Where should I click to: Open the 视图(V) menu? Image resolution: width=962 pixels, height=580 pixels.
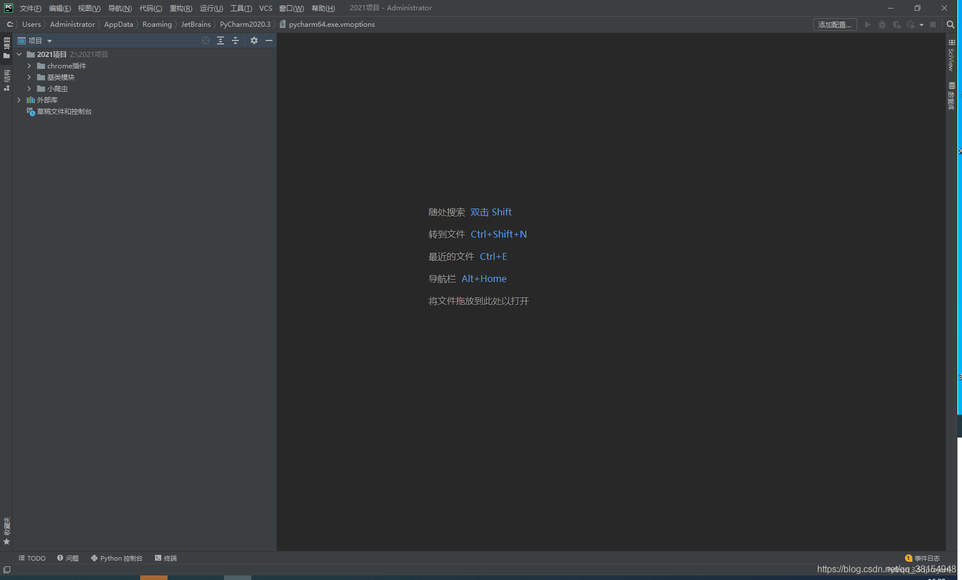(89, 8)
